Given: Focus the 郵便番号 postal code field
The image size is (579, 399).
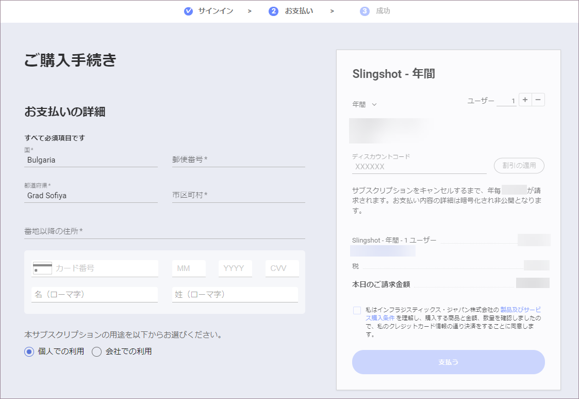Looking at the screenshot, I should 239,159.
